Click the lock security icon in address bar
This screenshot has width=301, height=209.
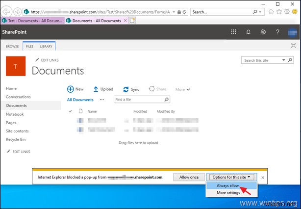click(x=179, y=12)
